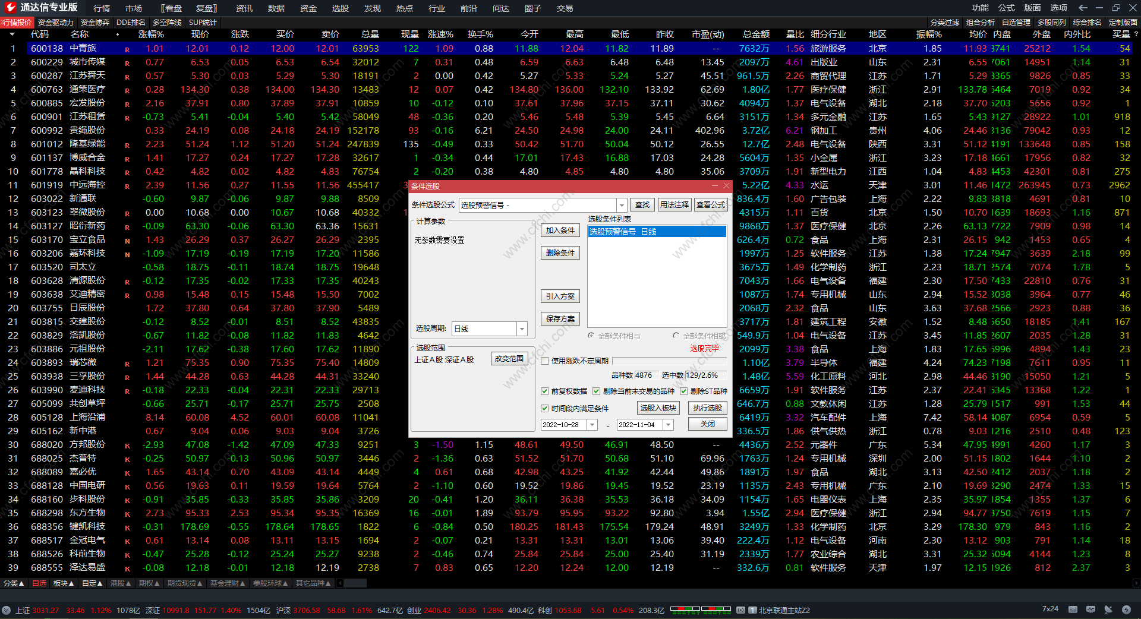Enable 使用涨跌不定周期 checkbox
This screenshot has height=619, width=1141.
coord(544,361)
